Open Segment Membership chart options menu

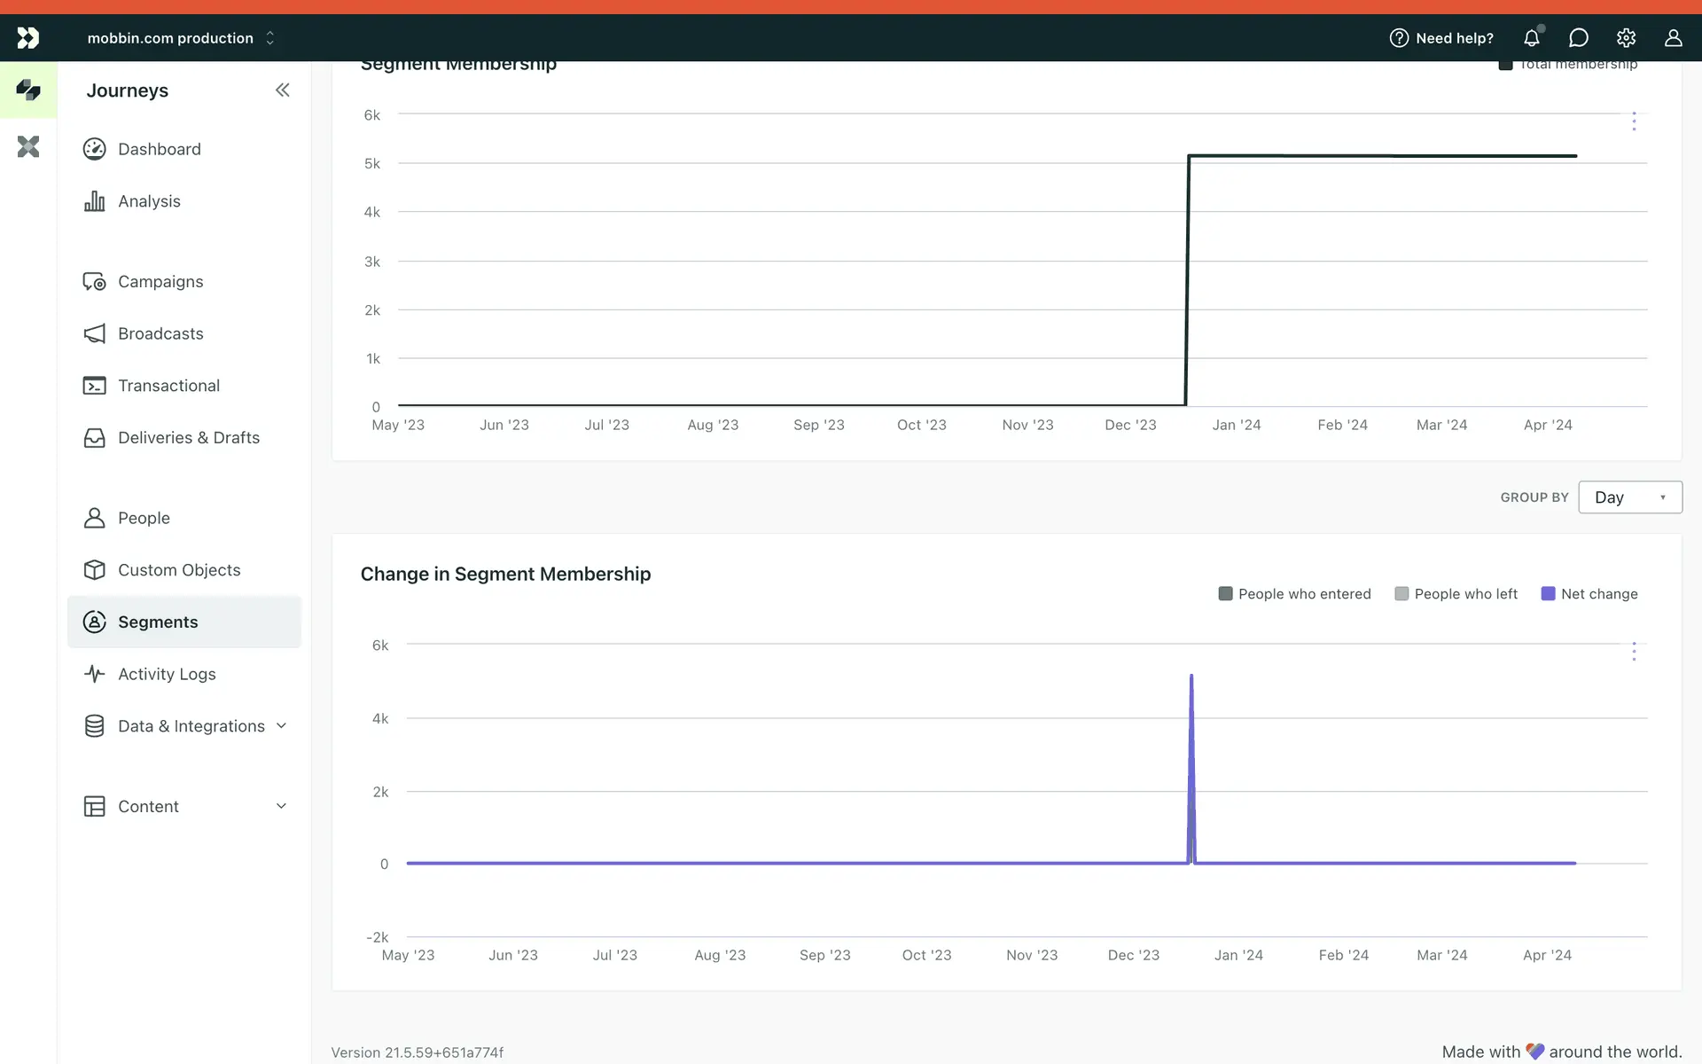point(1634,121)
